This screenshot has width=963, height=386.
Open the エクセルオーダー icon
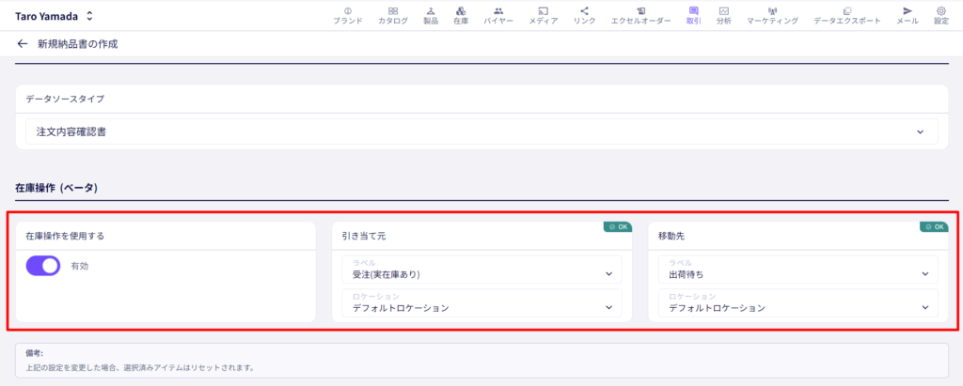(x=640, y=11)
